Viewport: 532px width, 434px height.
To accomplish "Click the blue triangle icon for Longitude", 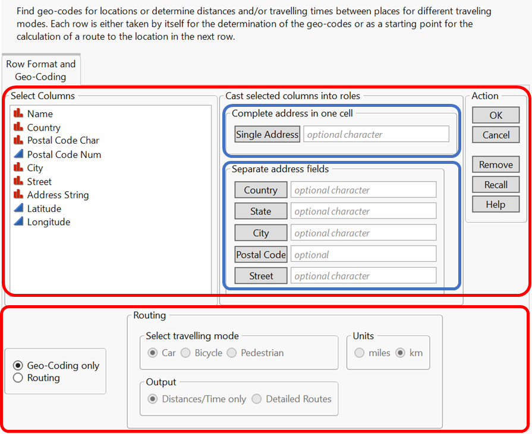I will 18,222.
